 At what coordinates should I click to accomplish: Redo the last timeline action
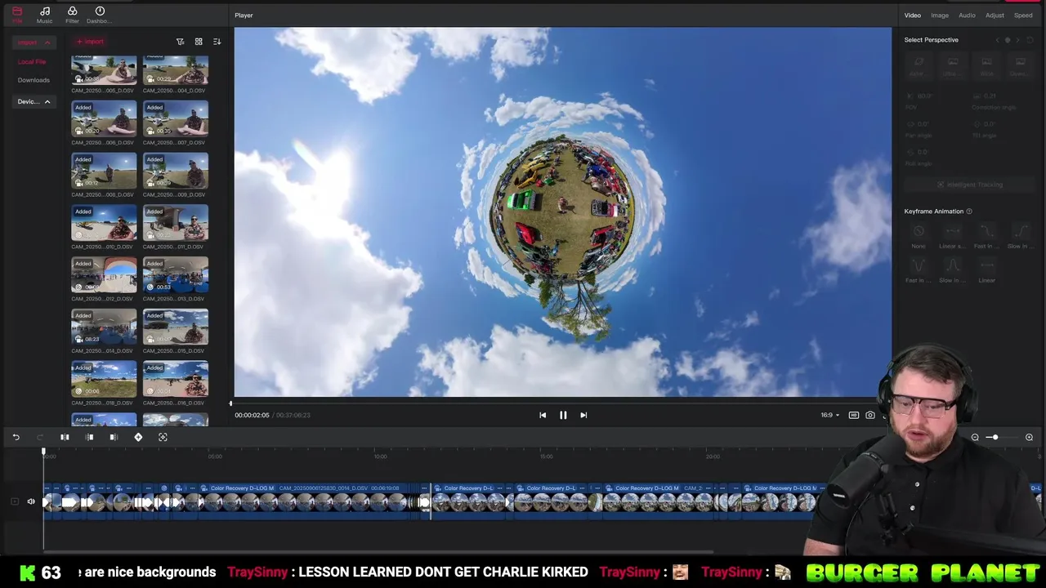pyautogui.click(x=39, y=437)
